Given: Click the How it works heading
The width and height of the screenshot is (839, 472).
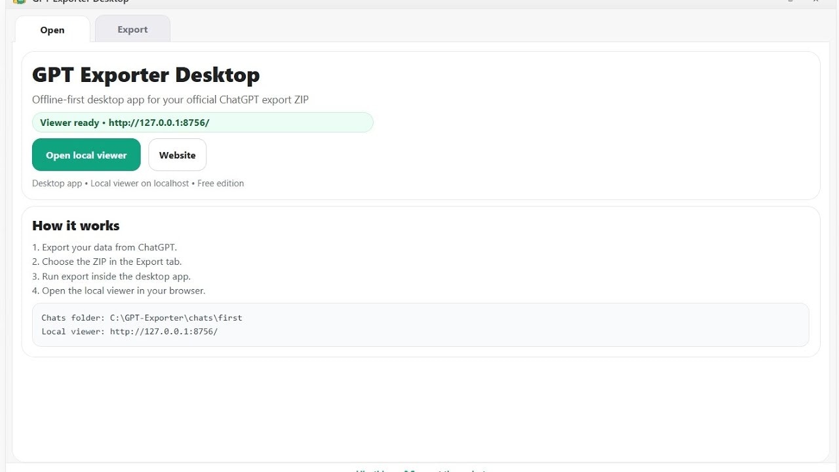Looking at the screenshot, I should [x=76, y=226].
